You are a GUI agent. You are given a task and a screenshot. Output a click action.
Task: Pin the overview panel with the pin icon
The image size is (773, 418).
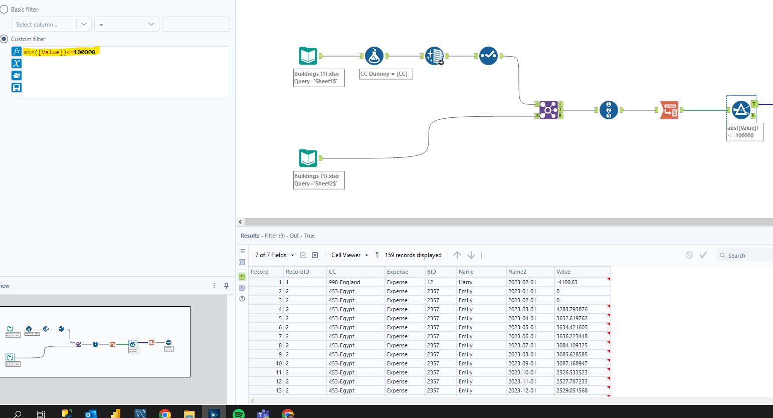click(x=226, y=285)
